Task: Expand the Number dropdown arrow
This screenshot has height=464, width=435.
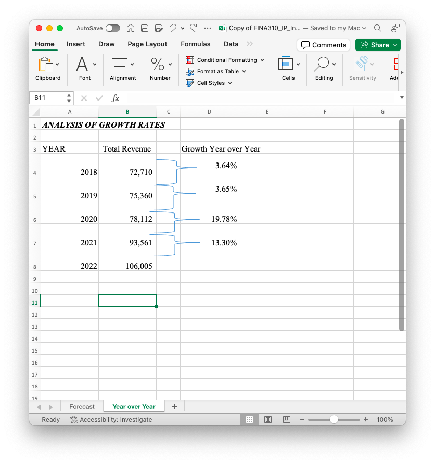Action: pyautogui.click(x=170, y=64)
